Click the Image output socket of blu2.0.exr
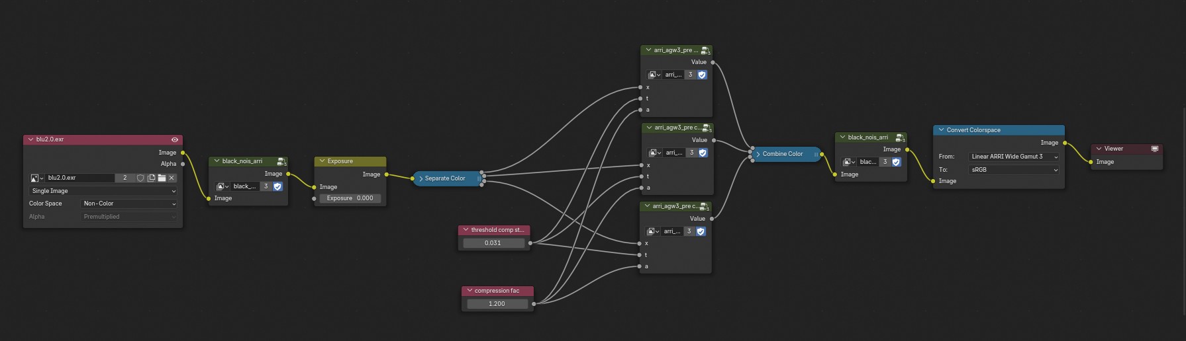1186x341 pixels. coord(183,153)
